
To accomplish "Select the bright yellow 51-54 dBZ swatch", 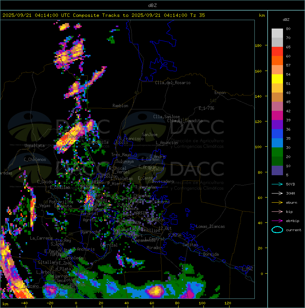I will click(x=277, y=79).
